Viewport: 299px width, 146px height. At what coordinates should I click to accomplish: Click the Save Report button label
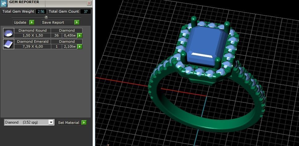pos(57,22)
